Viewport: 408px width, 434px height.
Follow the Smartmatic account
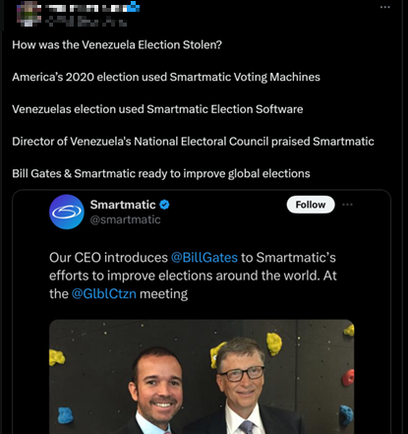tap(311, 205)
